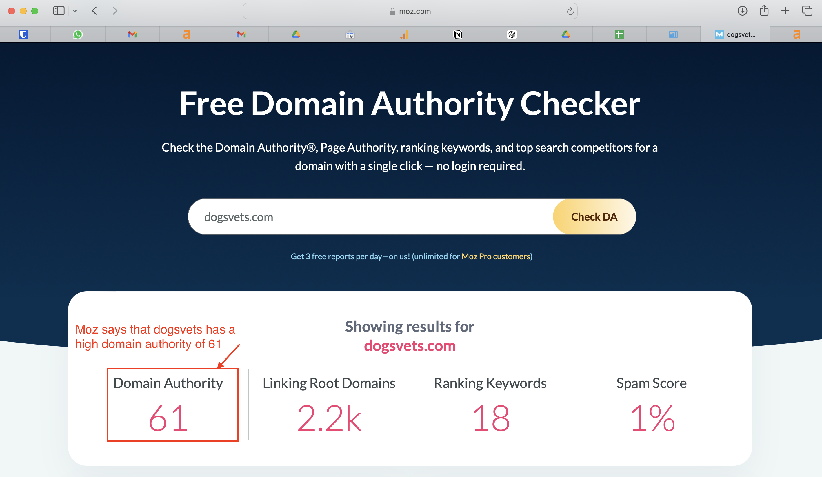The width and height of the screenshot is (822, 477).
Task: Switch to the blue bar chart tab
Action: (x=673, y=34)
